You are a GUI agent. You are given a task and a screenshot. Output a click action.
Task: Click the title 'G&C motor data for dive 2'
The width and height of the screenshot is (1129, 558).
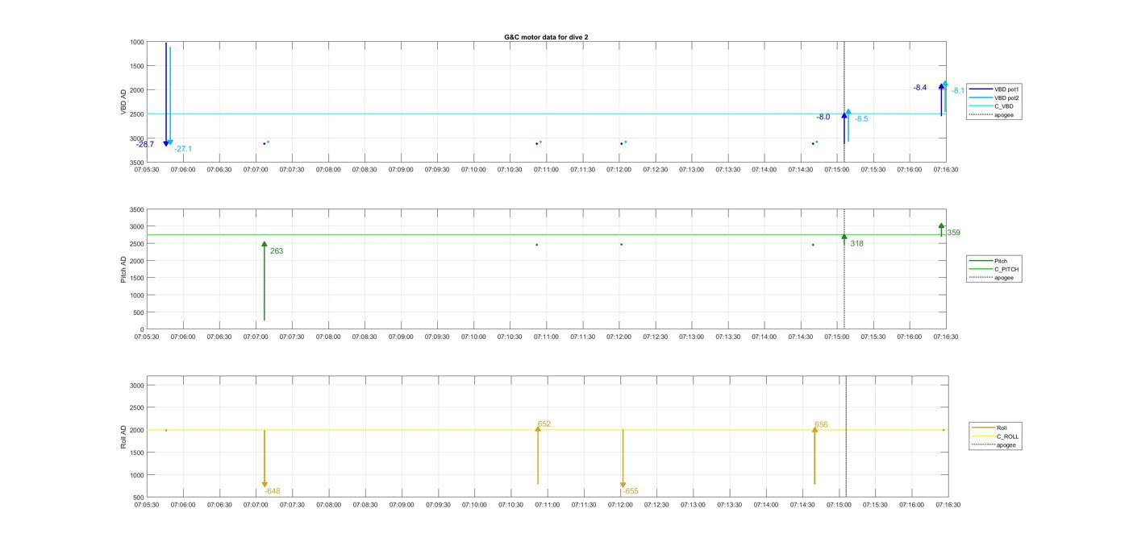pyautogui.click(x=546, y=37)
